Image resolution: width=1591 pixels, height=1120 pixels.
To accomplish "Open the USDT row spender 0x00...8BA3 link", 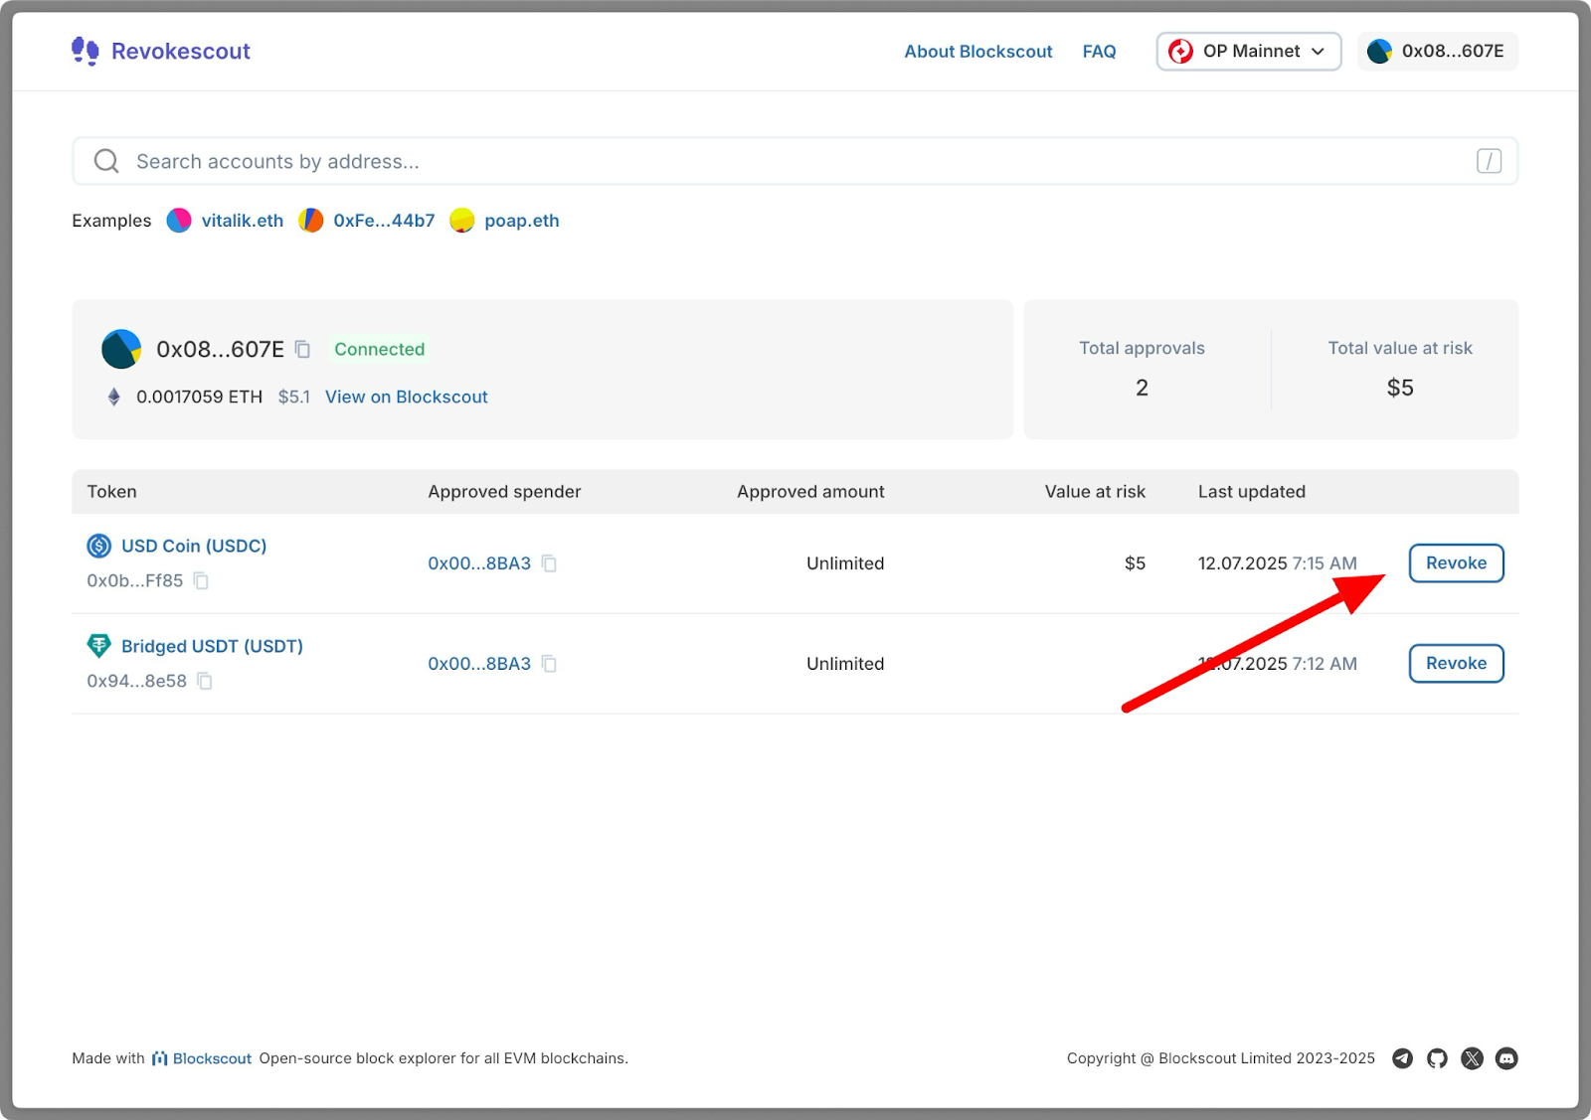I will click(479, 664).
